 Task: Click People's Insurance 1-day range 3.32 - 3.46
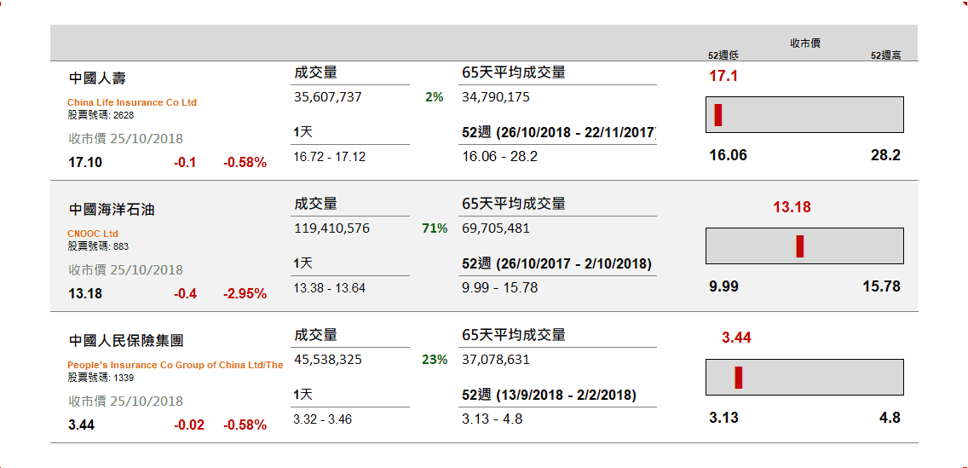click(323, 419)
